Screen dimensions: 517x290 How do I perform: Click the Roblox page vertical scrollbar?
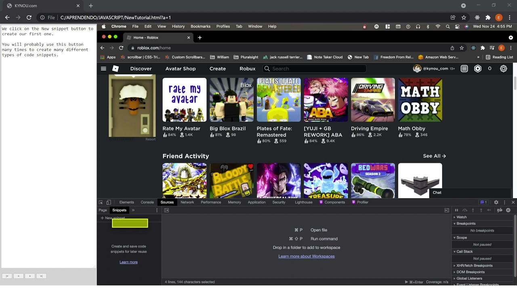click(x=515, y=83)
